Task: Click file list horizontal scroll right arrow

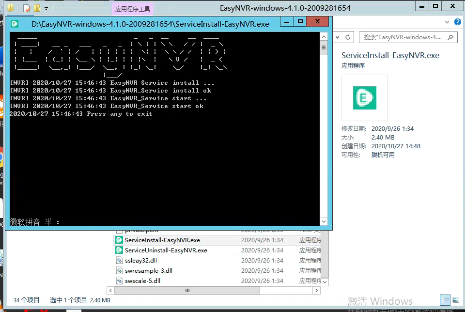Action: point(316,290)
